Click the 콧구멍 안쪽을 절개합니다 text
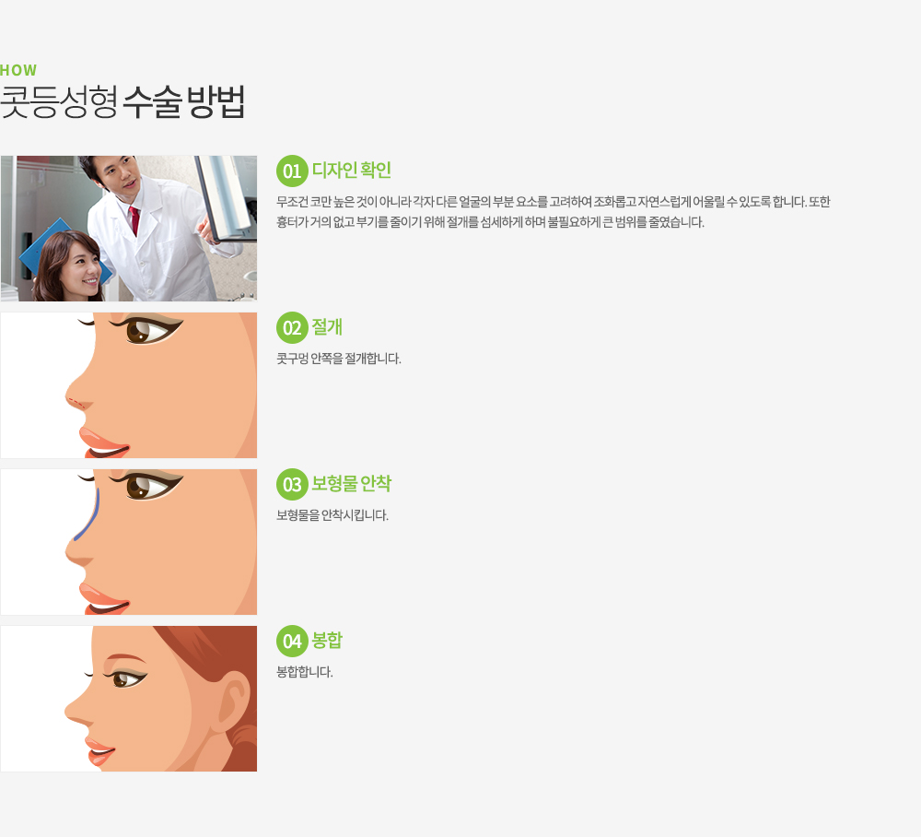Image resolution: width=921 pixels, height=837 pixels. tap(339, 359)
